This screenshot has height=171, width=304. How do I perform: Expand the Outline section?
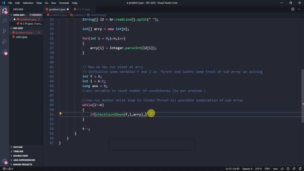11,147
